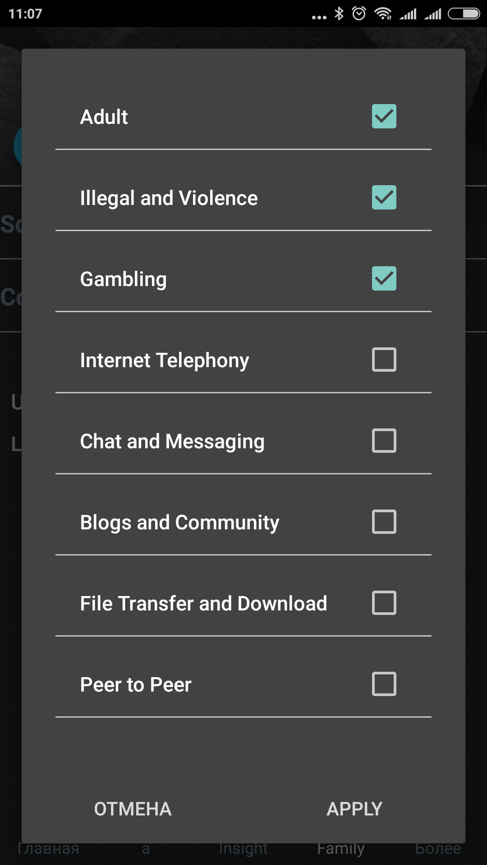Uncheck Illegal and Violence checkbox
The image size is (487, 865).
pos(384,197)
